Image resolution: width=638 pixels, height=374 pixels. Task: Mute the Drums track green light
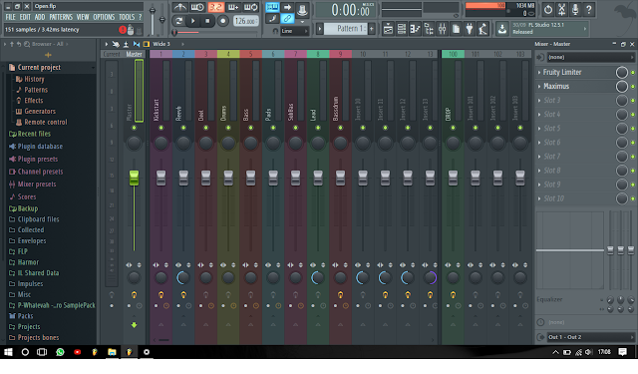click(x=228, y=128)
